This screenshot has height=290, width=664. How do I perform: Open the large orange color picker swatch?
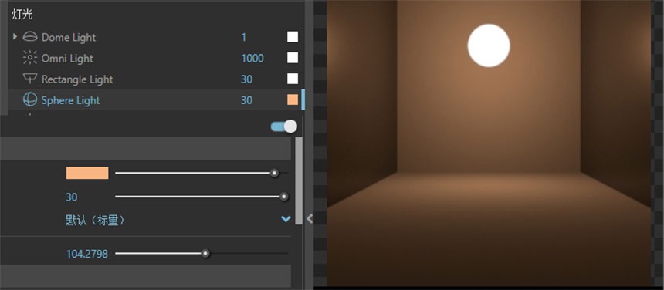click(87, 173)
